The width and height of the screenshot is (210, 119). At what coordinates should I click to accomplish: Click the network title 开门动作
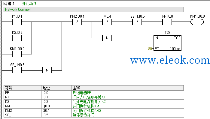click(29, 4)
